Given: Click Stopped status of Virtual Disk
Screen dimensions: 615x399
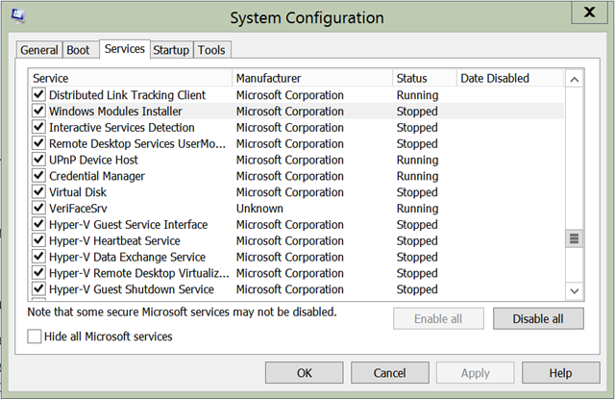Looking at the screenshot, I should coord(417,192).
